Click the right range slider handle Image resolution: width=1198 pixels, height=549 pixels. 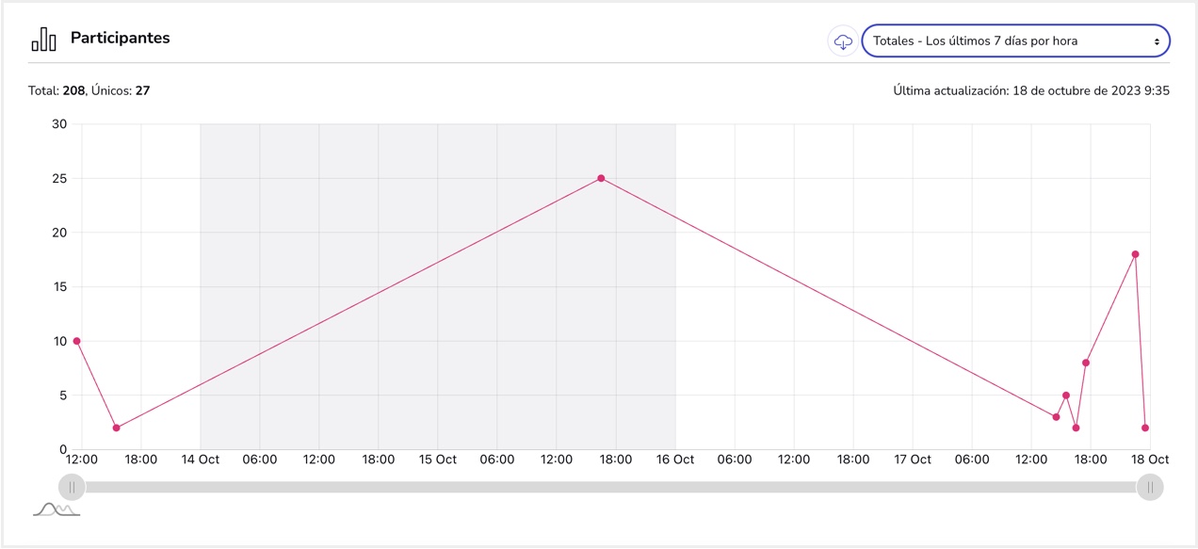click(1150, 487)
